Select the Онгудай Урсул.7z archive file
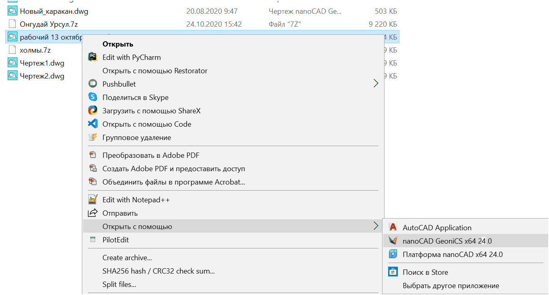Image resolution: width=549 pixels, height=295 pixels. (x=49, y=24)
